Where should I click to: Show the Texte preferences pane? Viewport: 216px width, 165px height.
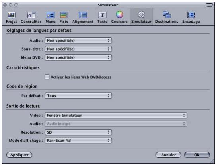[x=102, y=17]
